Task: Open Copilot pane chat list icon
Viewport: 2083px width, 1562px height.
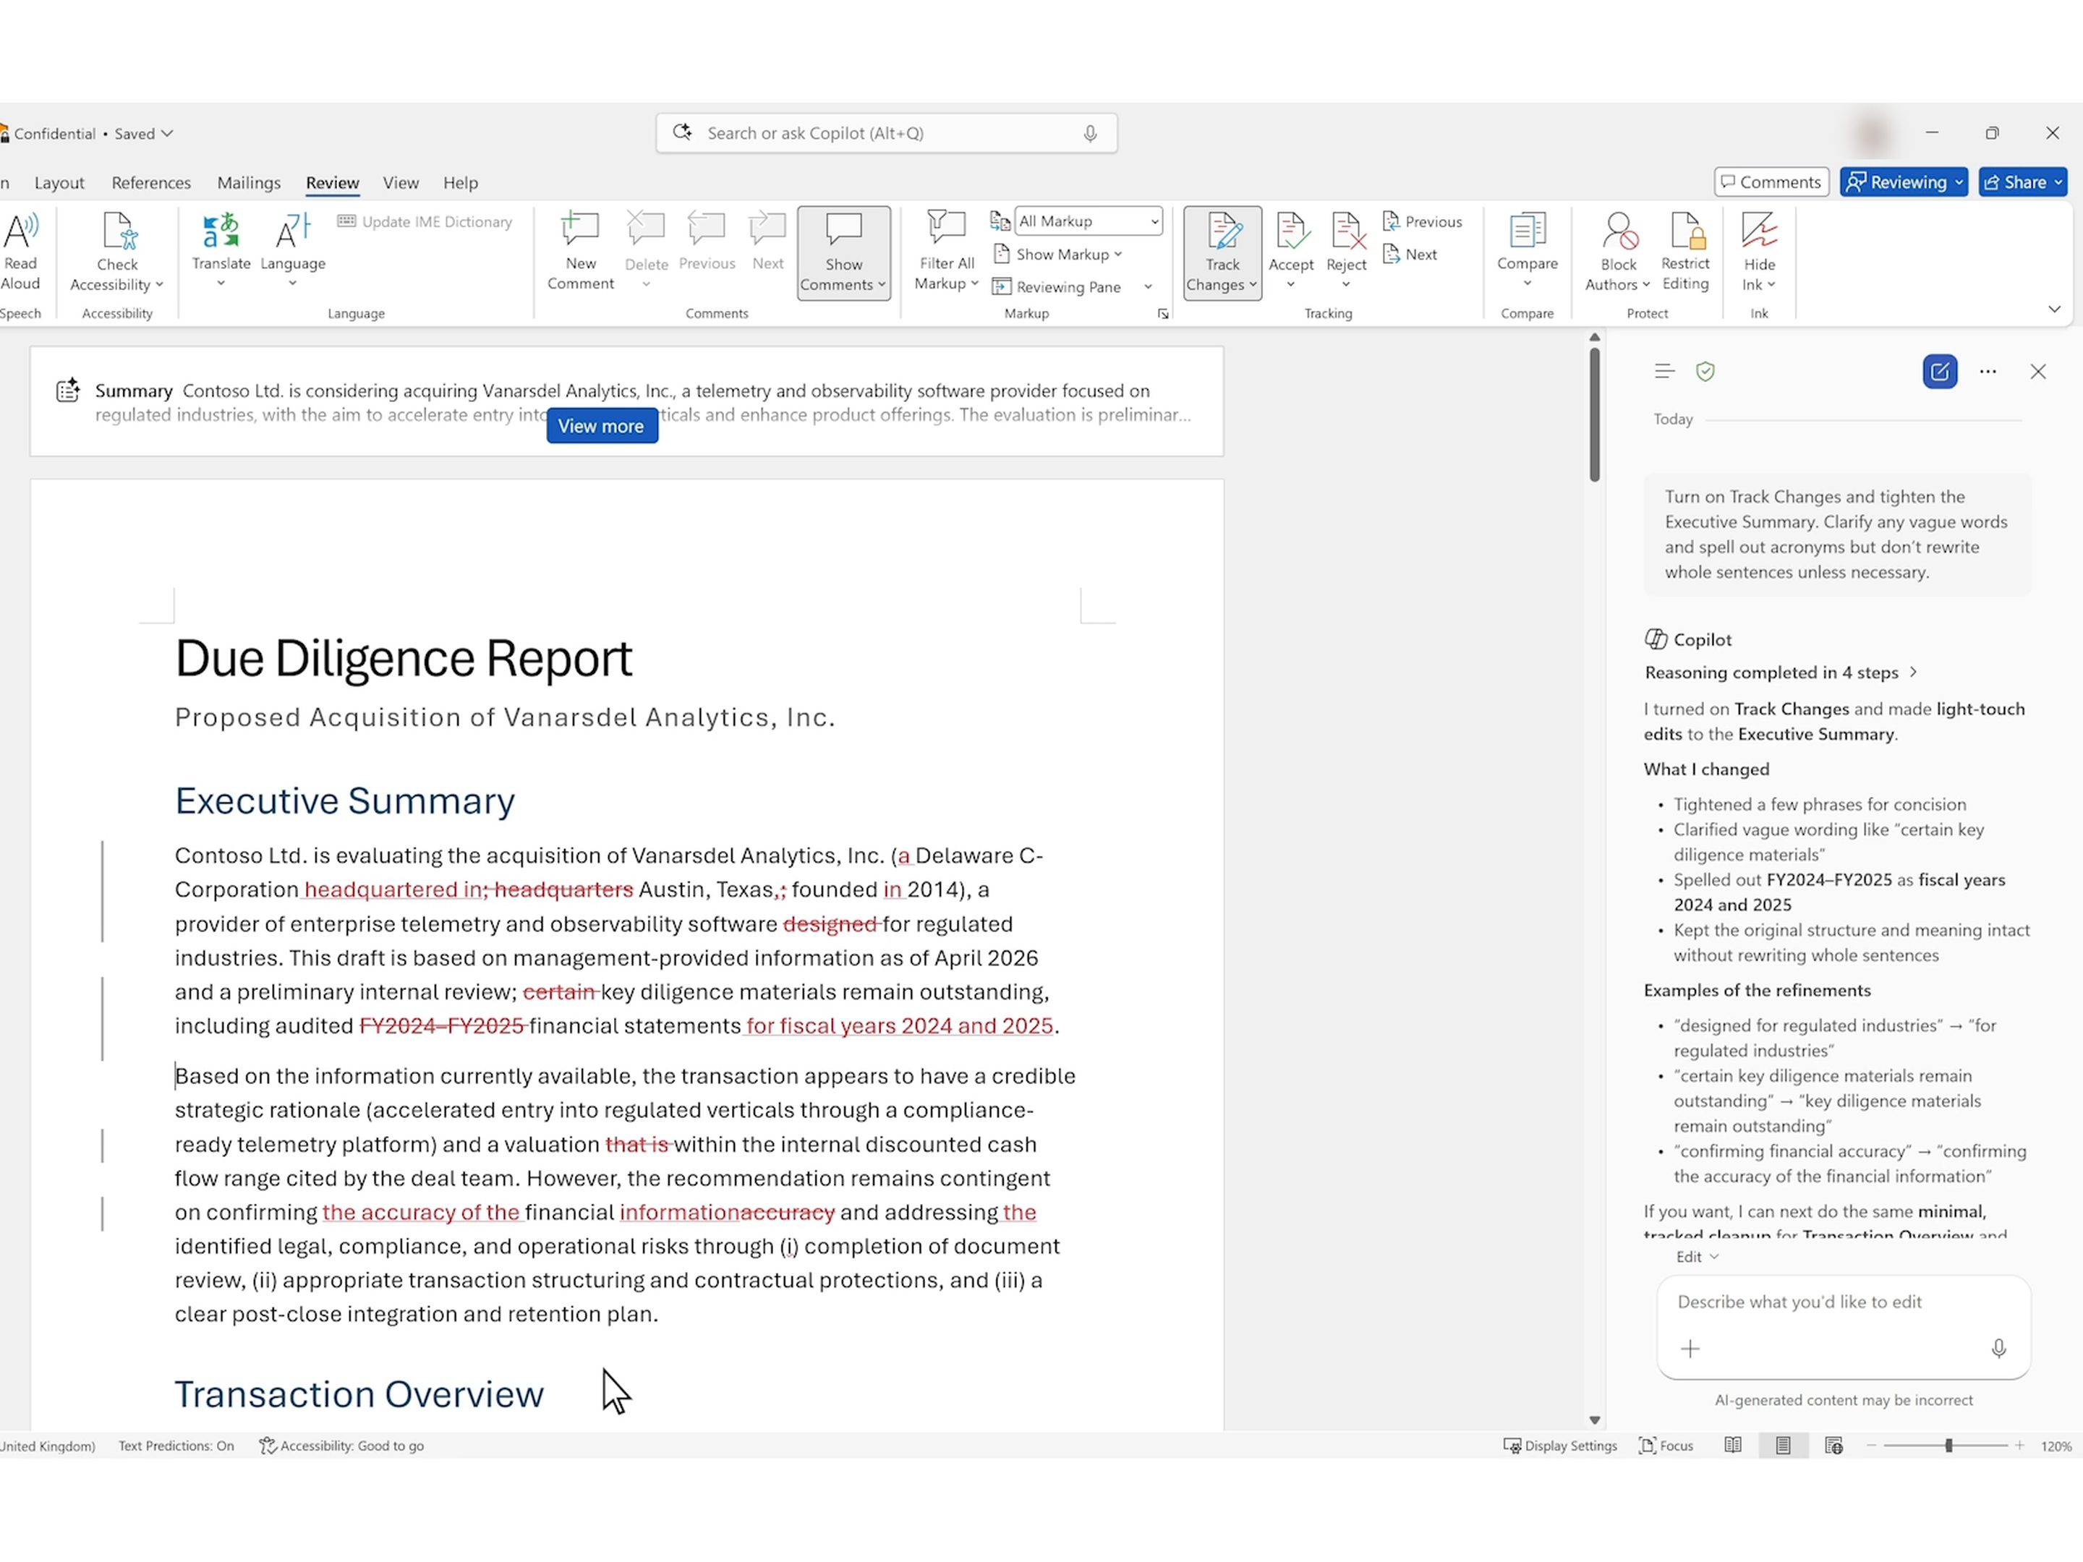Action: [1664, 371]
